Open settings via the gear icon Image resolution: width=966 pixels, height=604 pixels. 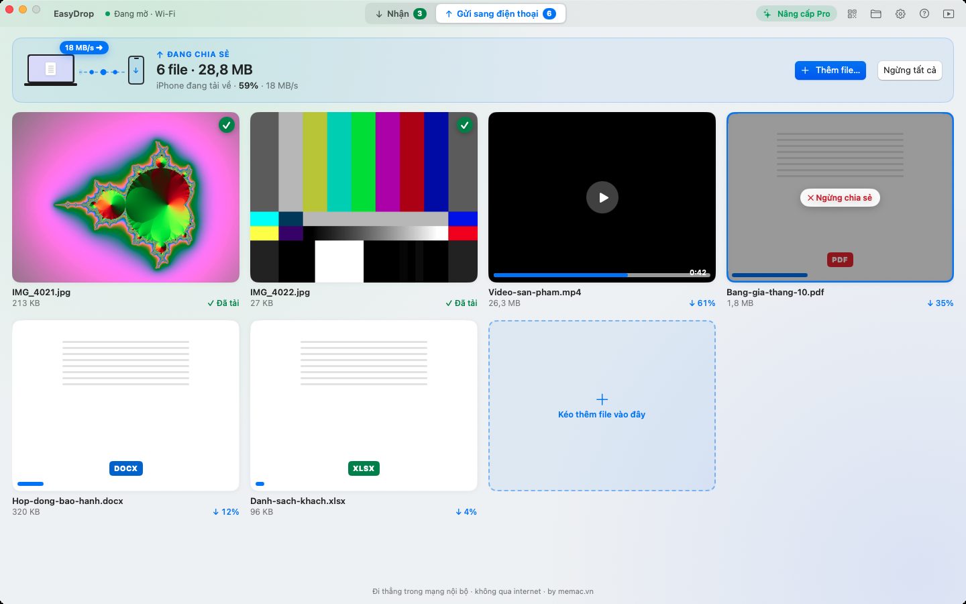900,13
